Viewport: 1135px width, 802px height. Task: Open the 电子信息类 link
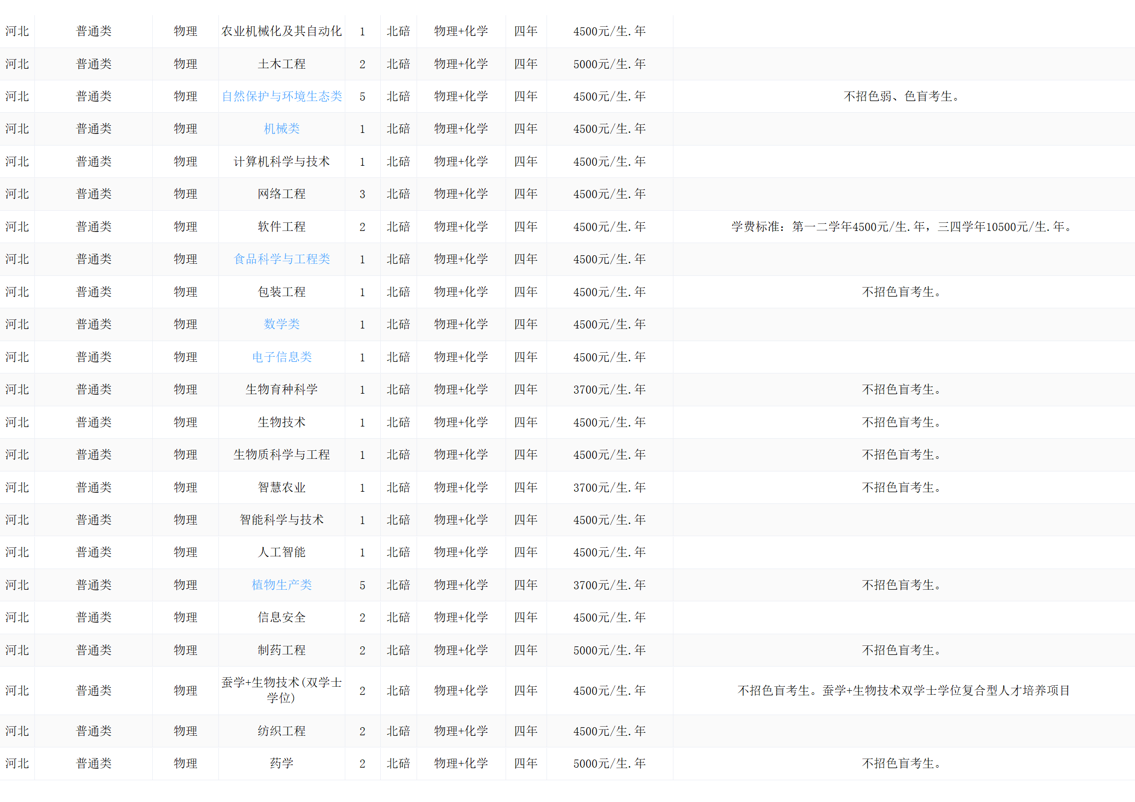282,357
